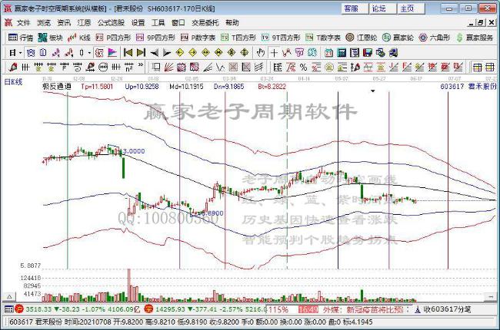The width and height of the screenshot is (500, 330).
Task: Click the yellow diamond left-arrow icon
Action: [x=180, y=52]
